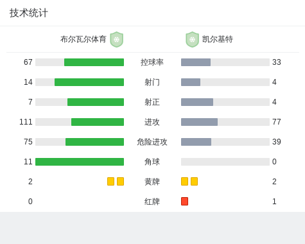This screenshot has width=305, height=244.
Task: Click the 危险进攻 stat label
Action: [152, 142]
